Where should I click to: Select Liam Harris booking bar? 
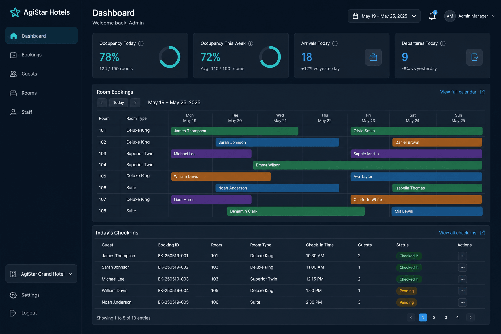click(211, 199)
